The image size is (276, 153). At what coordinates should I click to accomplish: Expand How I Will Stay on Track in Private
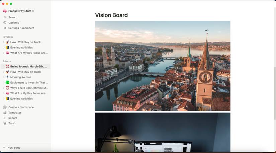[x=4, y=72]
